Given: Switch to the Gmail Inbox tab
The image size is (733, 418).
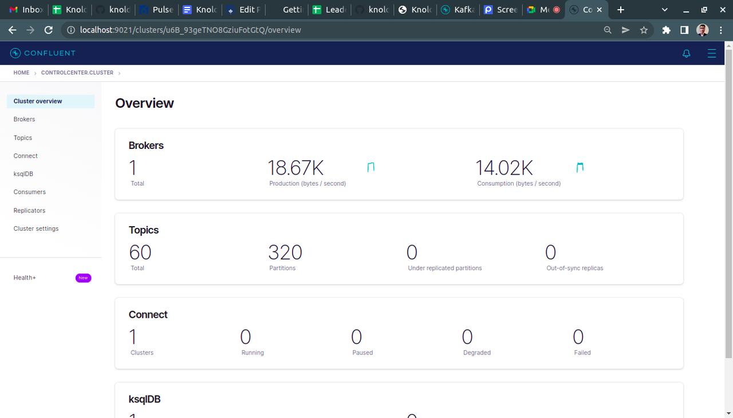Looking at the screenshot, I should click(x=26, y=10).
